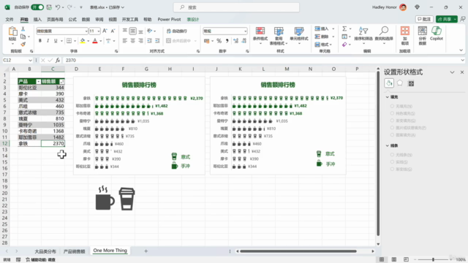Click the Cut scissors icon
Image resolution: width=468 pixels, height=263 pixels.
tap(23, 29)
